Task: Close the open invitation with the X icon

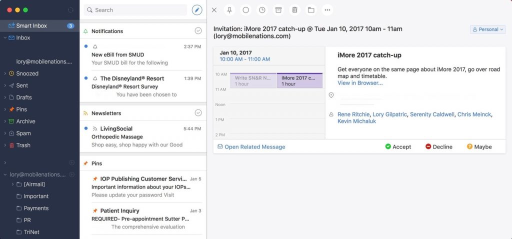Action: (214, 10)
